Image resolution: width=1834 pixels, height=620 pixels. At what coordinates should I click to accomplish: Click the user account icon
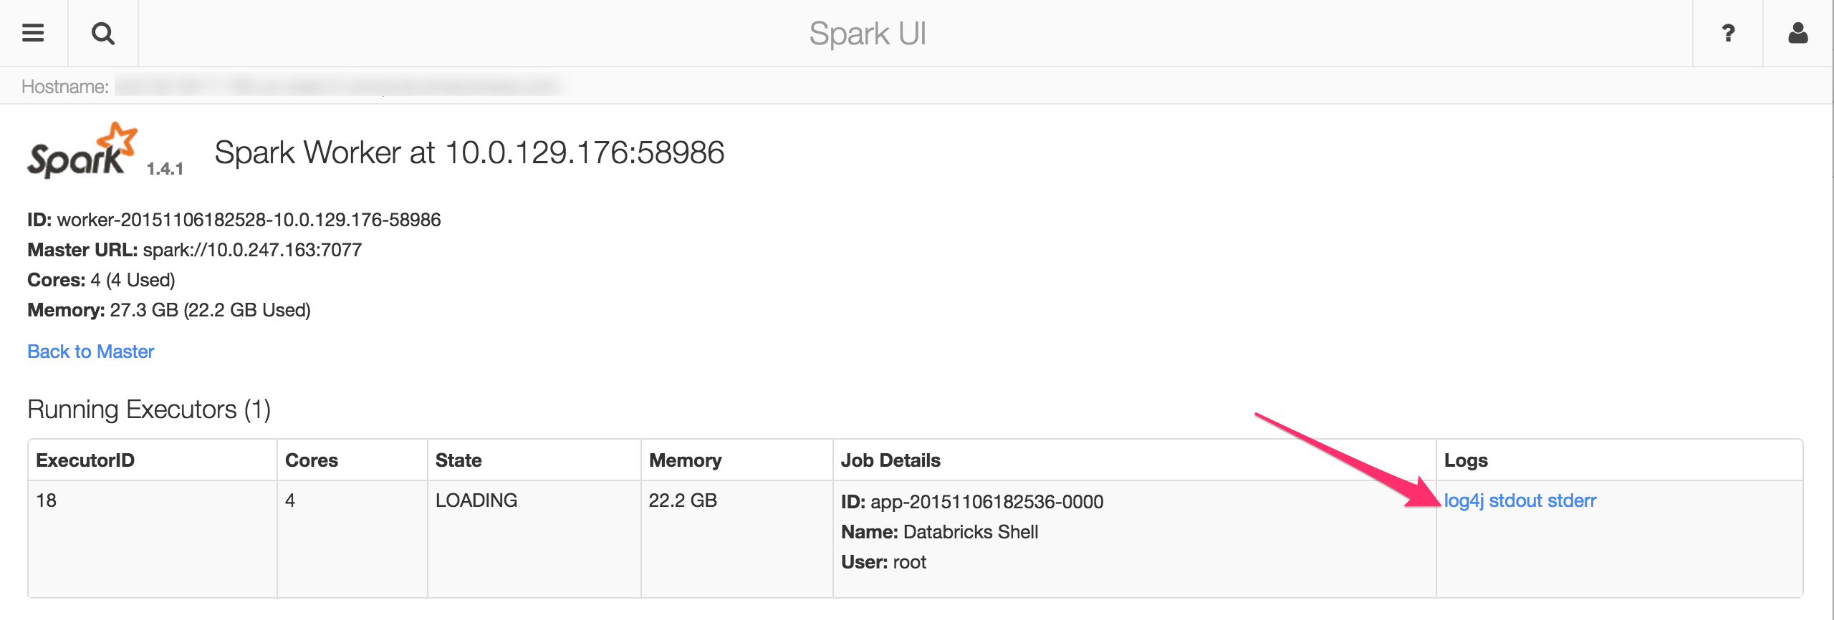1798,33
